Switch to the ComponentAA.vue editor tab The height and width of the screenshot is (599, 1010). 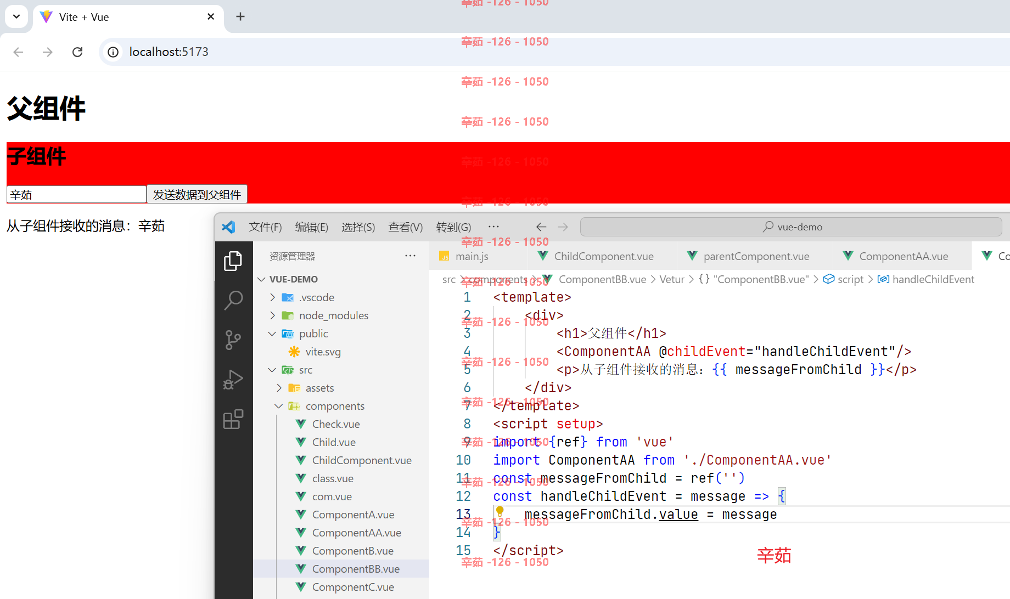pyautogui.click(x=903, y=256)
